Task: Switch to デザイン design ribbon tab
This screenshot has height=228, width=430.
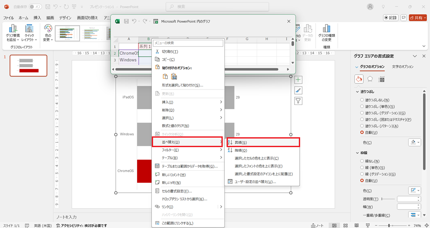Action: pos(65,18)
